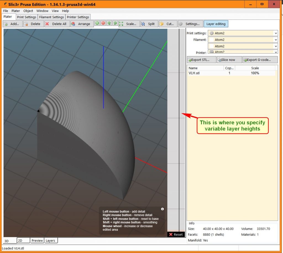Image resolution: width=283 pixels, height=253 pixels.
Task: Click the Materials: 1 entry
Action: point(250,235)
